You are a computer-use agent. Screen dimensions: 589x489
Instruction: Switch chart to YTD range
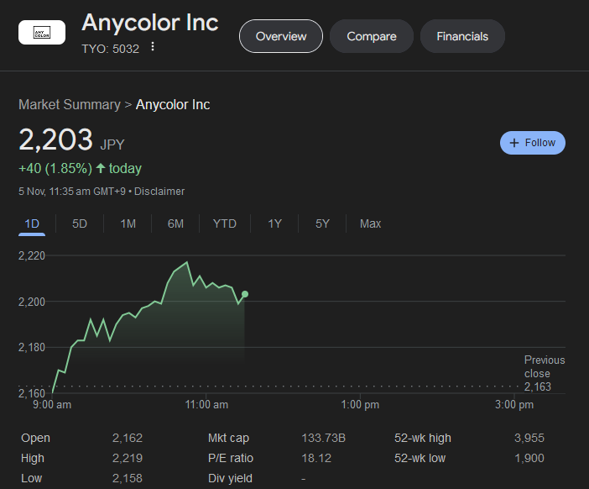tap(225, 223)
